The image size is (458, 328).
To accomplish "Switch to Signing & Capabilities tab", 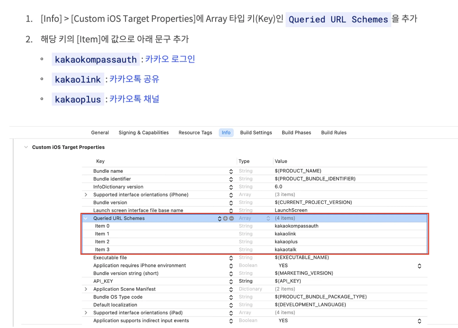I will click(144, 133).
